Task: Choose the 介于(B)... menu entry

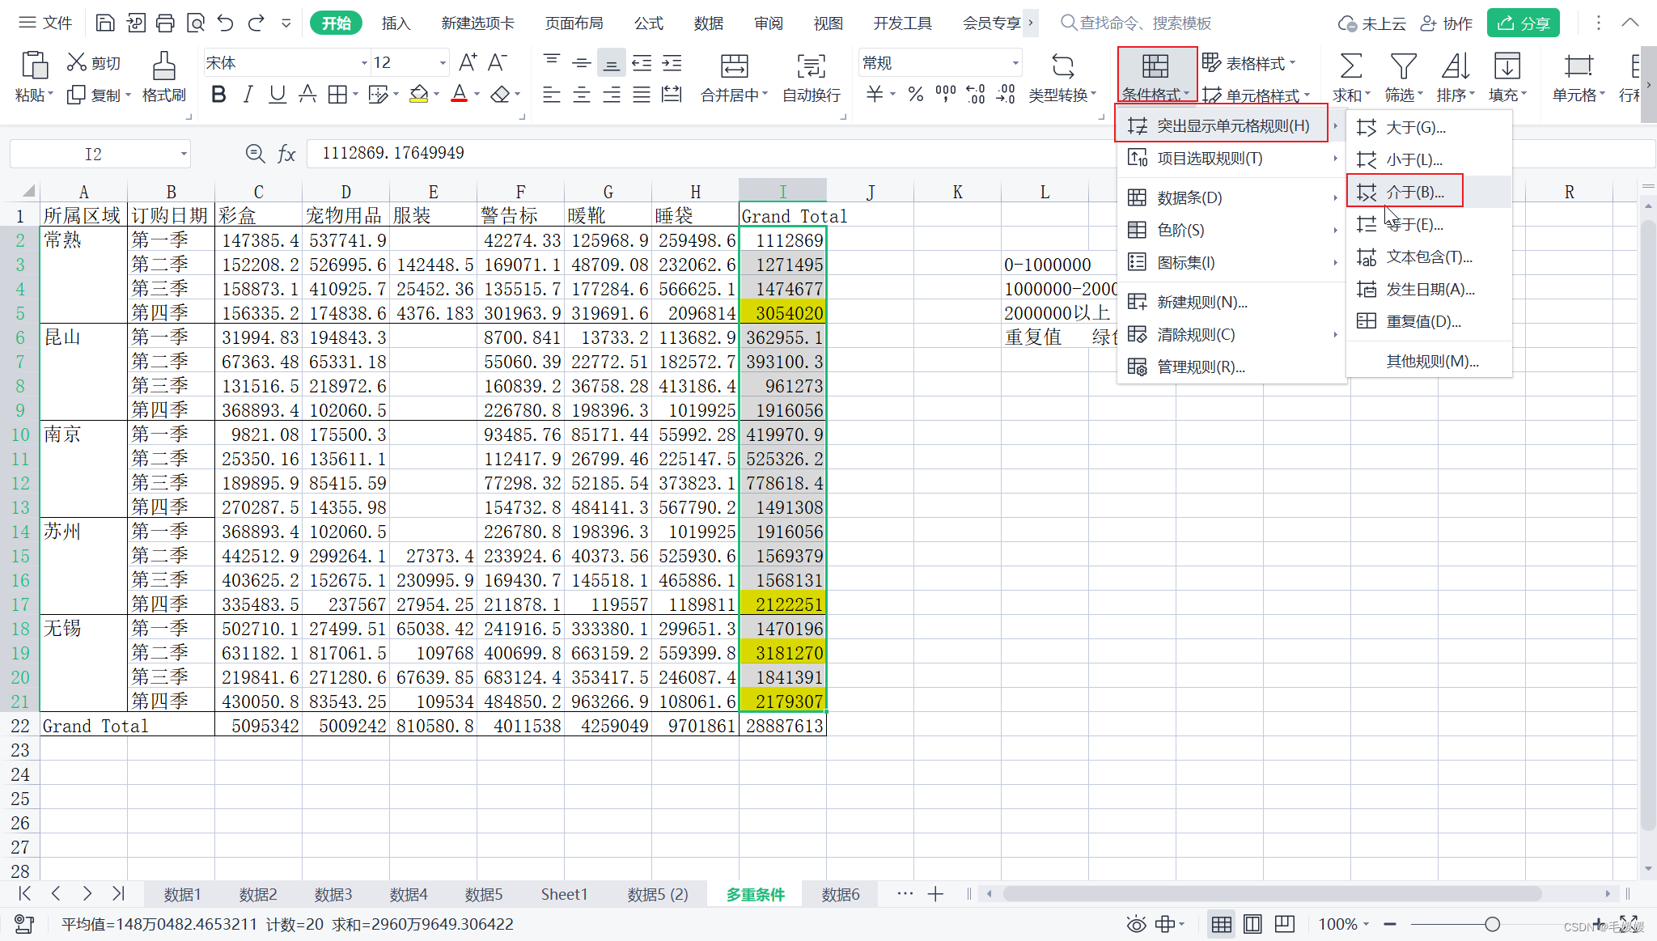Action: 1414,192
